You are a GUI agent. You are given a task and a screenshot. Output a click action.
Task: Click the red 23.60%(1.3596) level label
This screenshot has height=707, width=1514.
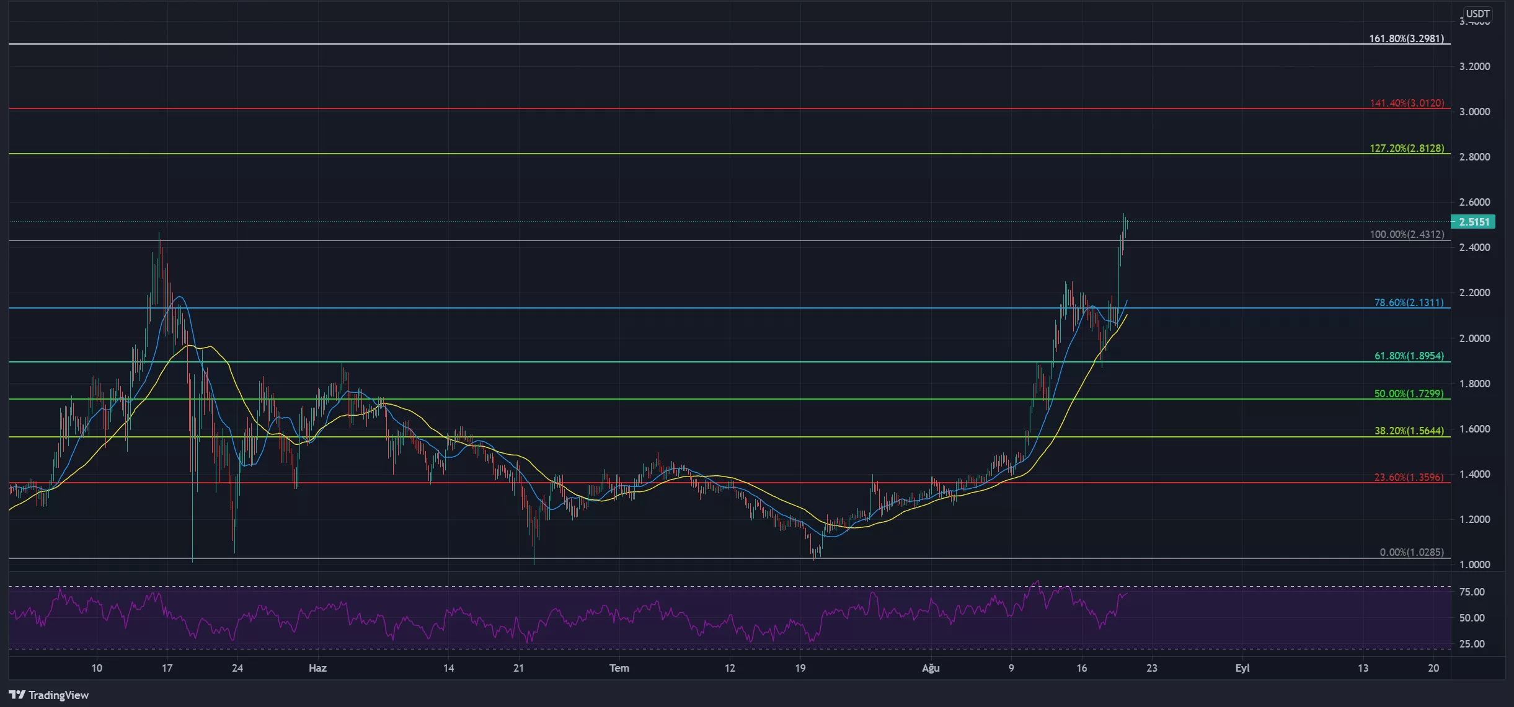[1409, 477]
